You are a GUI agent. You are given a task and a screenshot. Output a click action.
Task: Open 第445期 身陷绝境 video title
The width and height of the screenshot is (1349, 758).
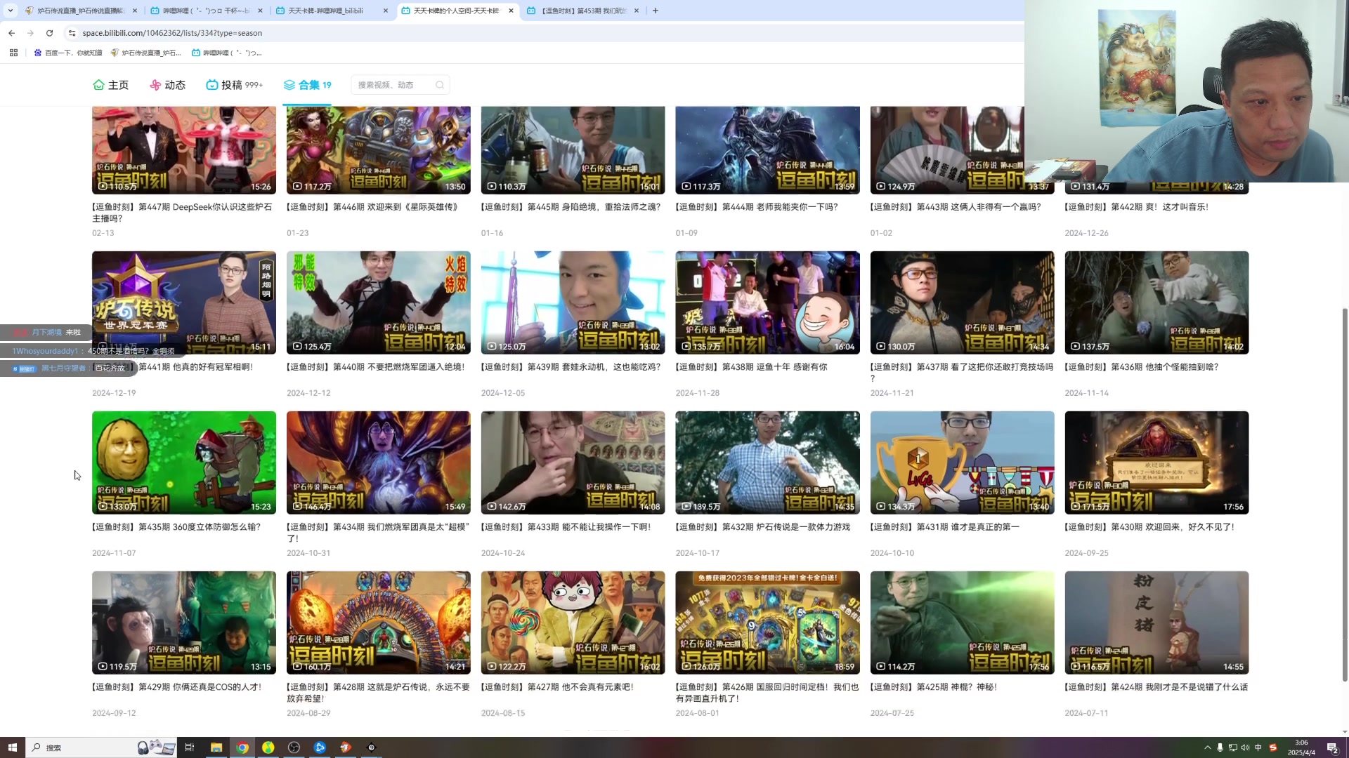tap(571, 207)
